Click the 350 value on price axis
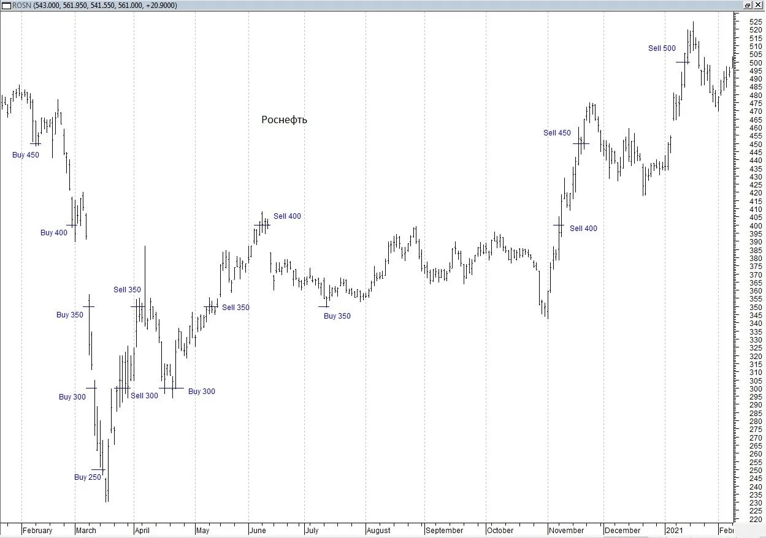The height and width of the screenshot is (538, 766). click(x=756, y=307)
